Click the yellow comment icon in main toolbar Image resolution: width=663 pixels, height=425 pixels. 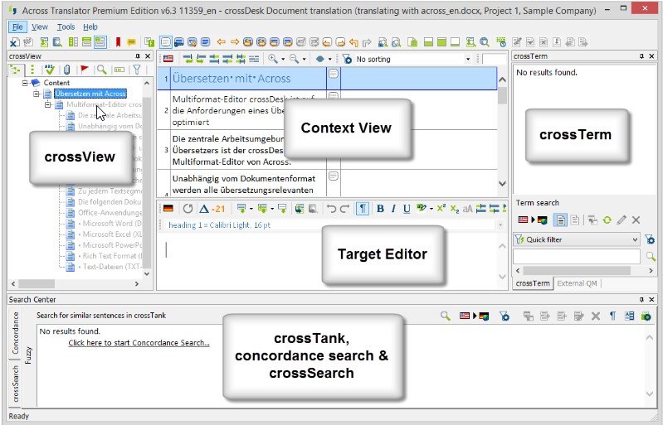131,42
